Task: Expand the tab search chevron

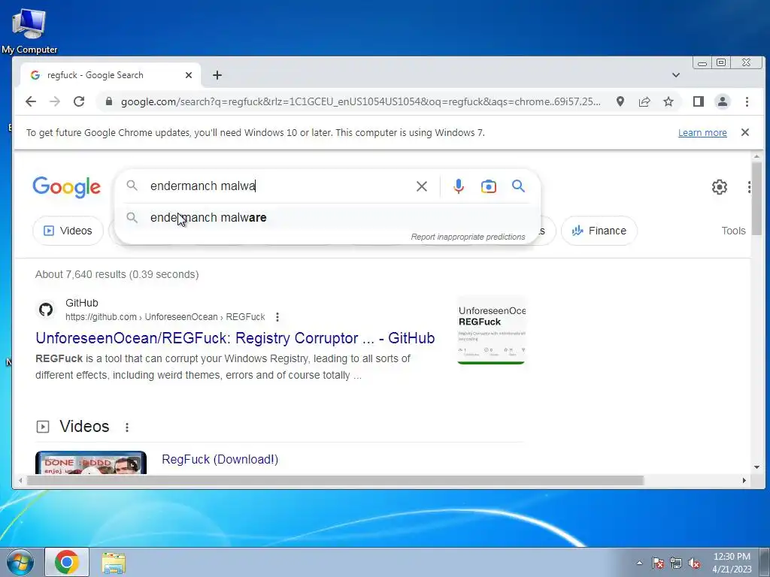Action: (676, 75)
